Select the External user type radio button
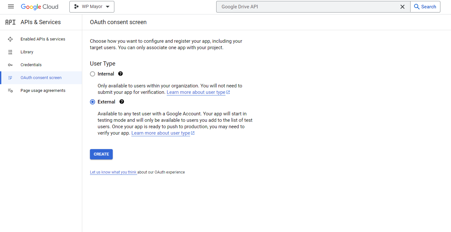 pyautogui.click(x=93, y=102)
